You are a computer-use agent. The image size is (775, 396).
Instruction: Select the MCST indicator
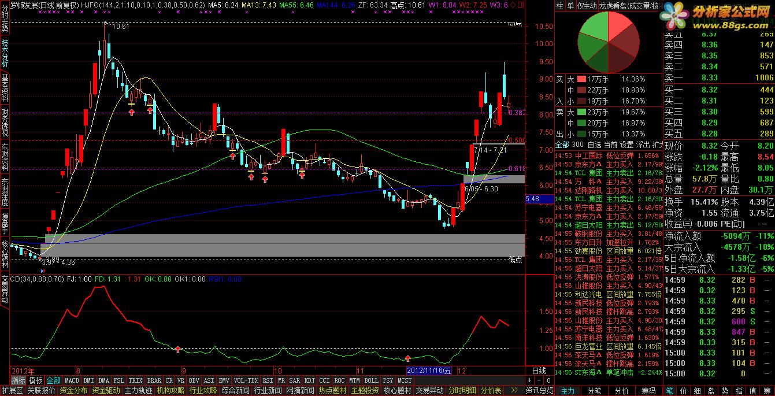tap(405, 381)
